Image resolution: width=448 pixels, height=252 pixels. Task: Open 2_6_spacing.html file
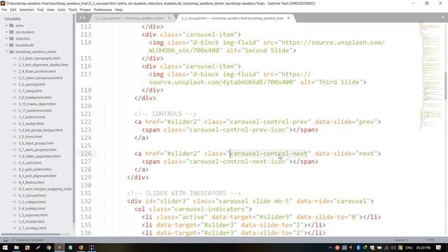click(31, 84)
